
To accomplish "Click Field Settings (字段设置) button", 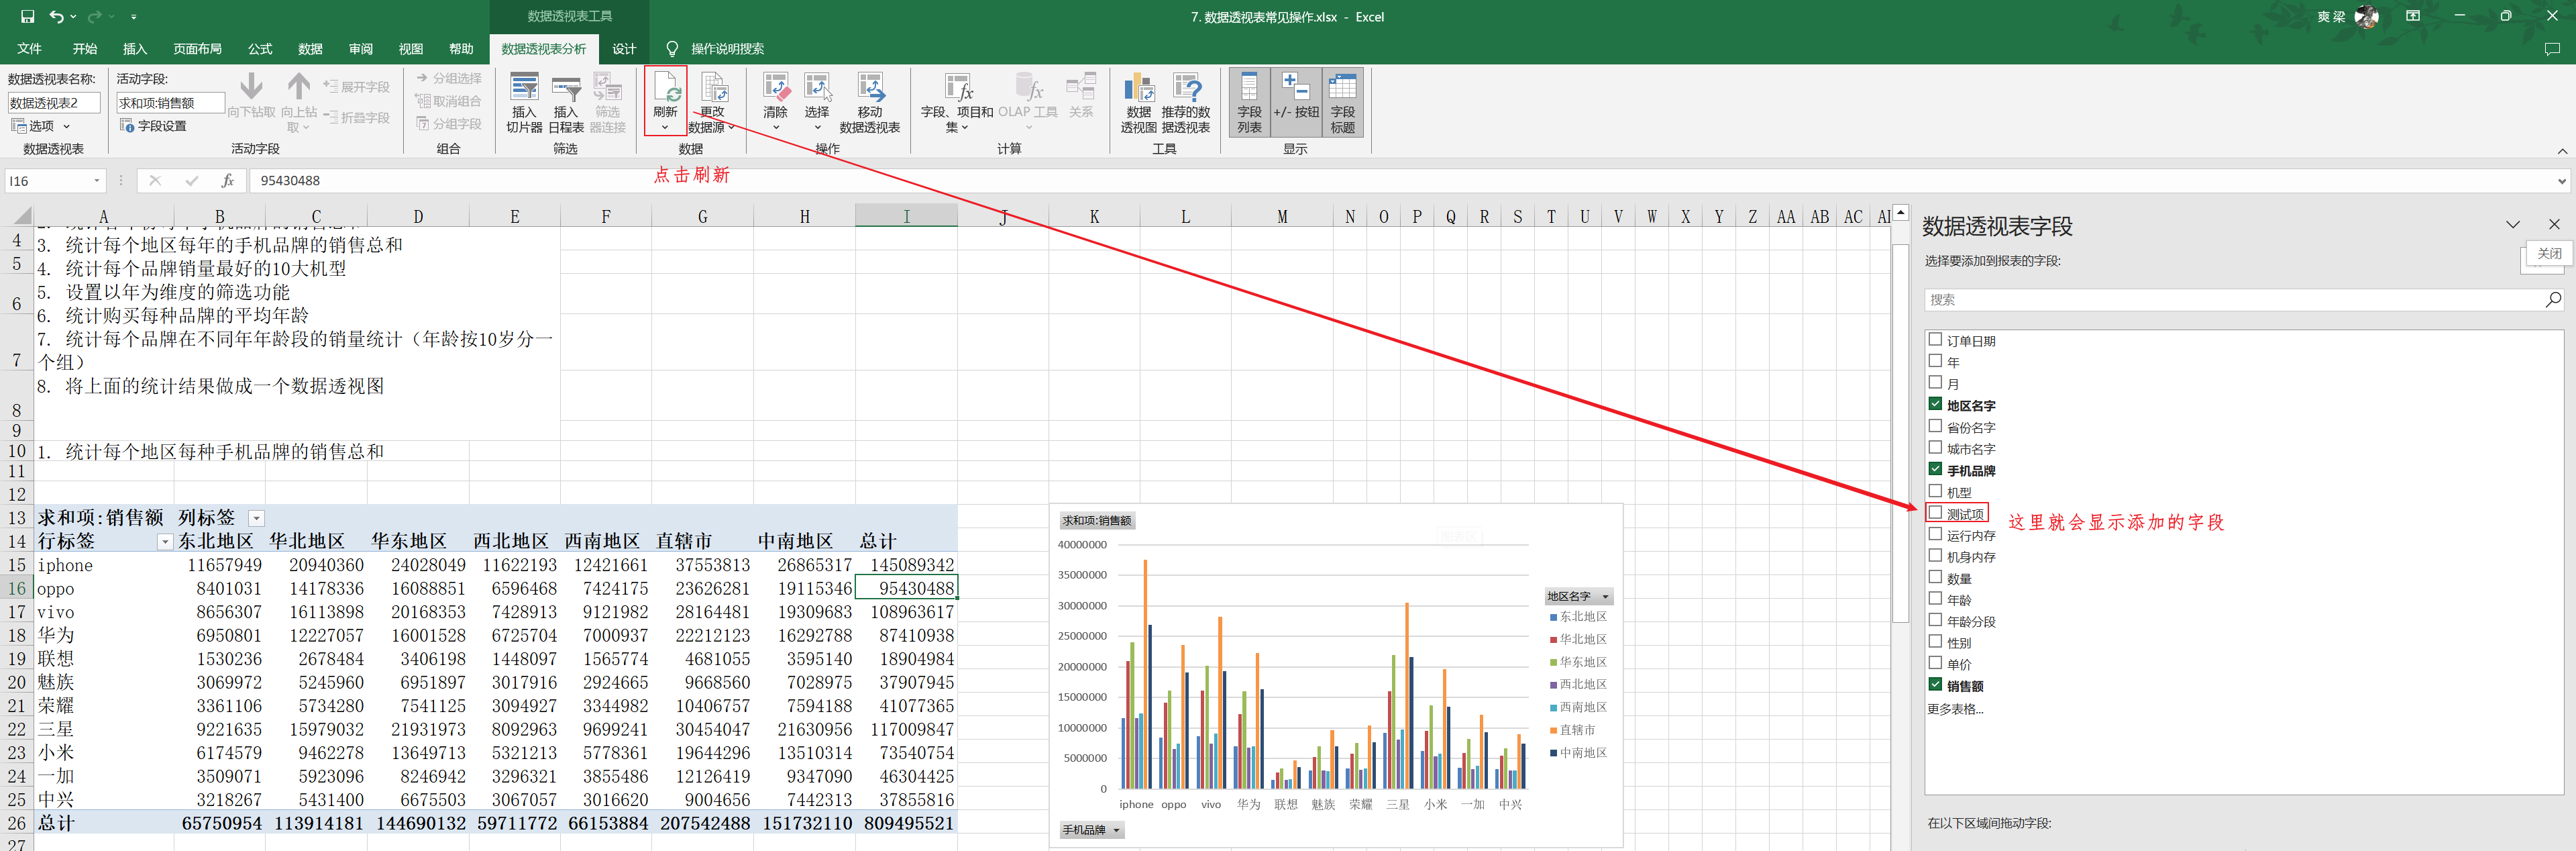I will [153, 126].
